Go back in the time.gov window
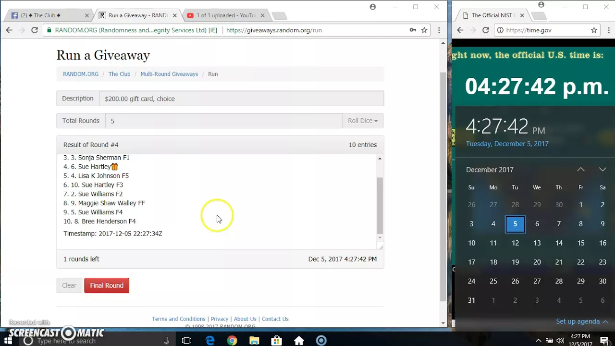Screen dimensions: 615x346 (460, 30)
